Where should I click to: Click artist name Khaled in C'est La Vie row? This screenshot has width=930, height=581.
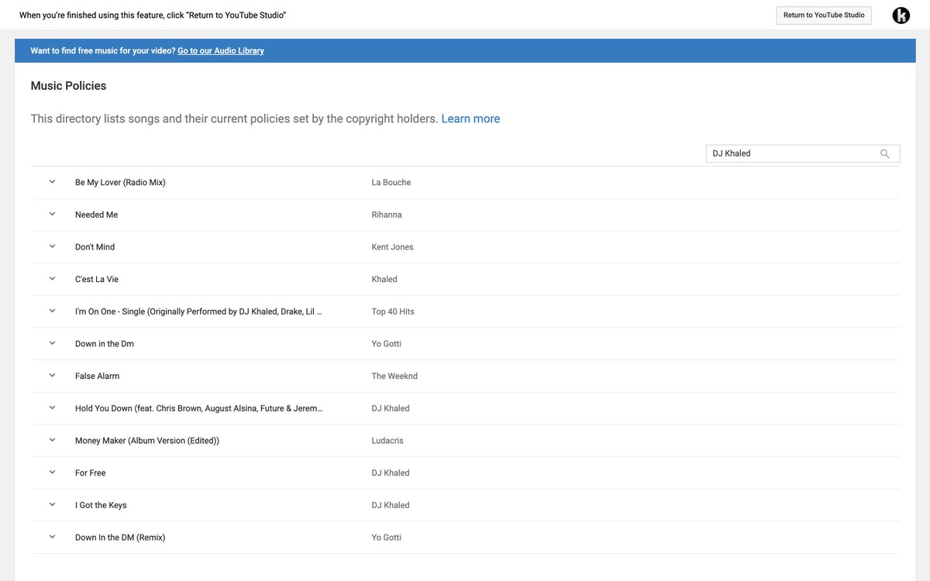coord(384,280)
